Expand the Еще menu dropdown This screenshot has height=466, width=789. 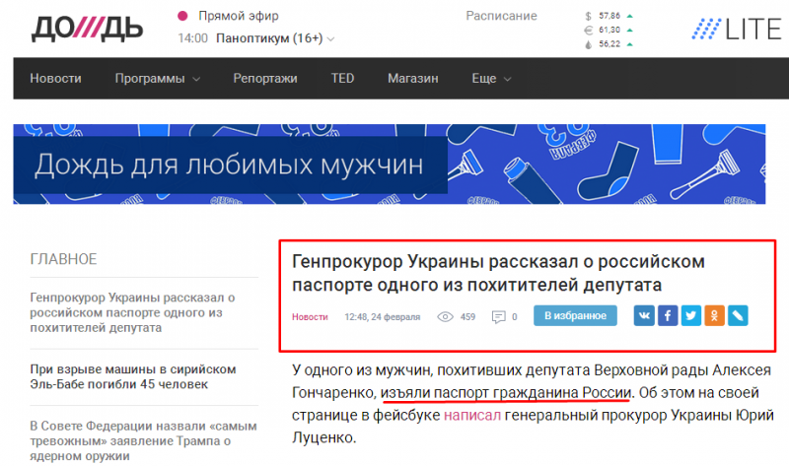coord(490,79)
